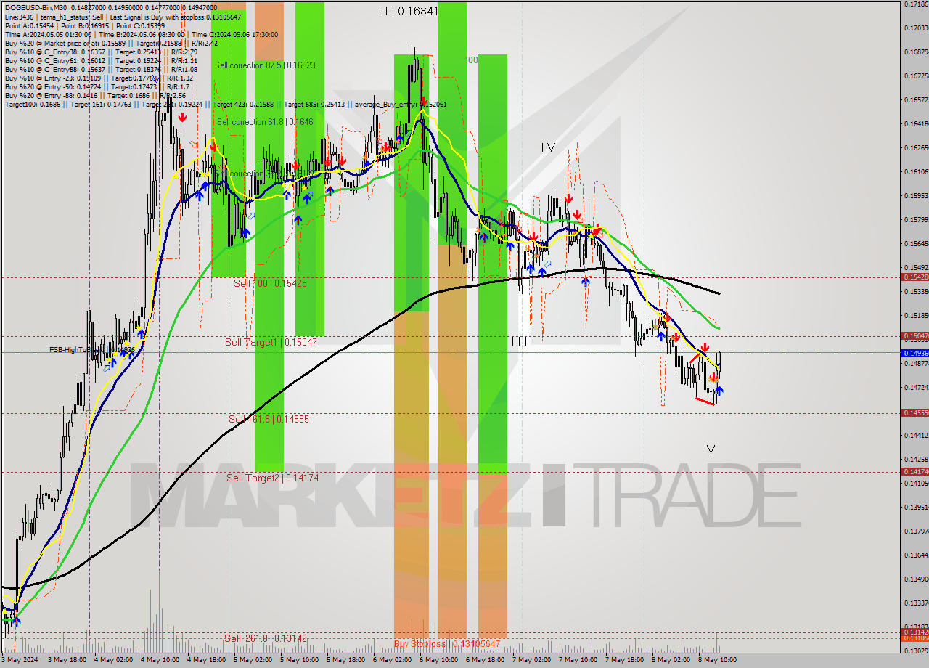Viewport: 929px width, 668px height.
Task: Click the blue up arrow near the 5 May 02:00 lows
Action: pos(245,232)
